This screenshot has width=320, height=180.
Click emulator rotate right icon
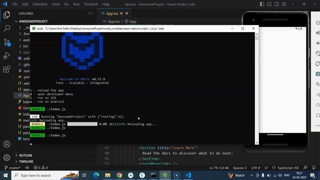(318, 63)
